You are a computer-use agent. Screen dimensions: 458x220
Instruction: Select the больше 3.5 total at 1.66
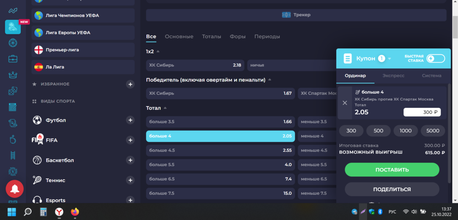pyautogui.click(x=221, y=122)
